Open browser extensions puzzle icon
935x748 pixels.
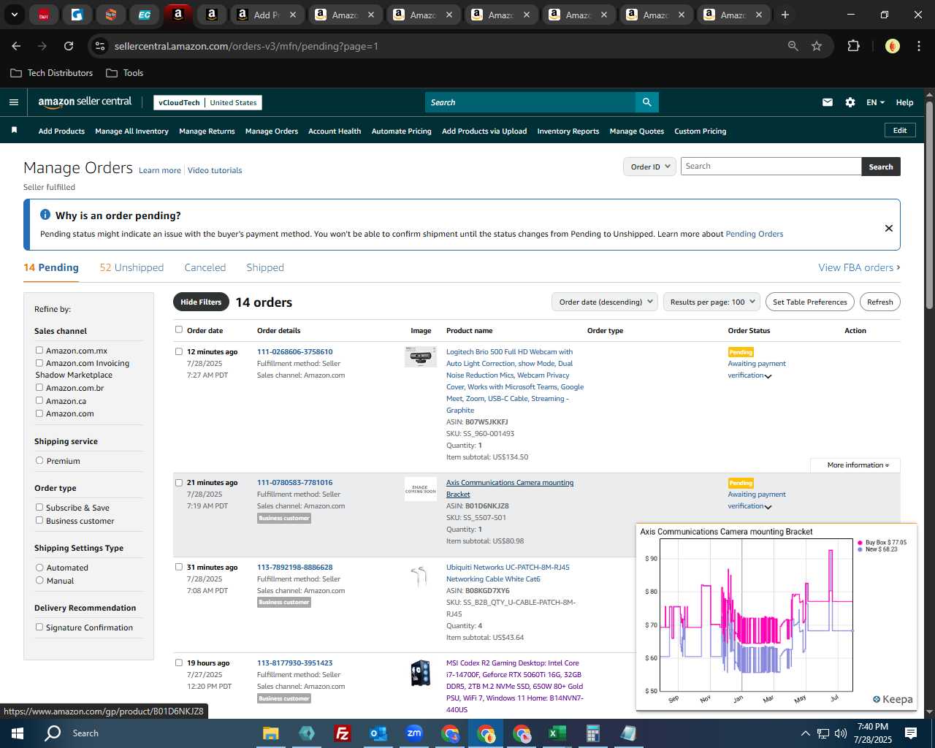[853, 46]
